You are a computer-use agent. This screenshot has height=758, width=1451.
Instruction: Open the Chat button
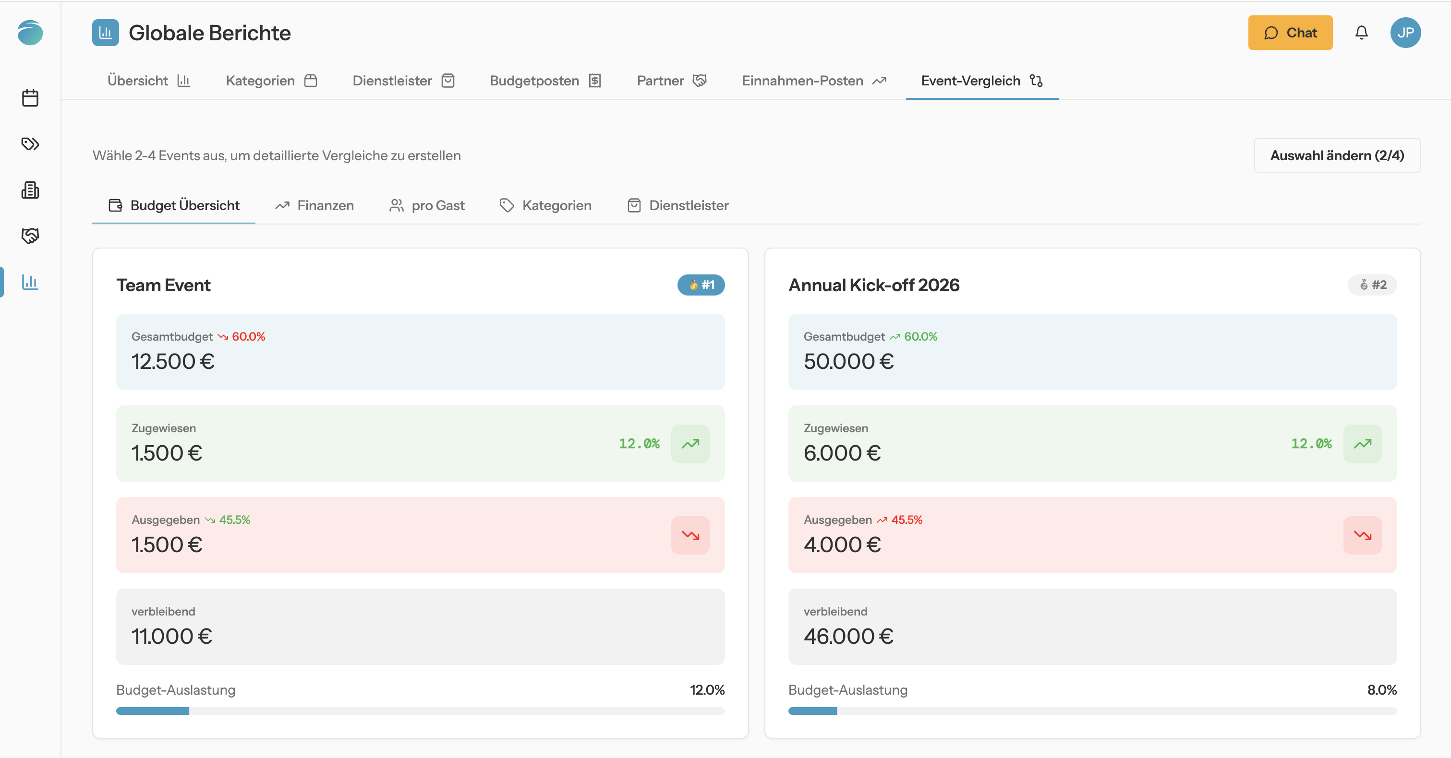tap(1290, 33)
